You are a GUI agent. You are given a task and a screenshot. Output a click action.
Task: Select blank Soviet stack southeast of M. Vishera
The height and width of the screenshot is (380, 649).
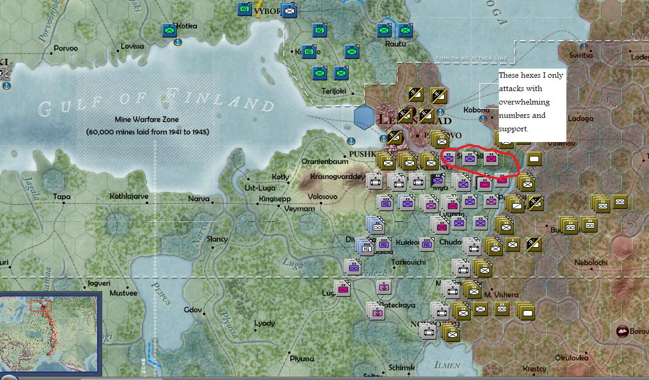526,311
